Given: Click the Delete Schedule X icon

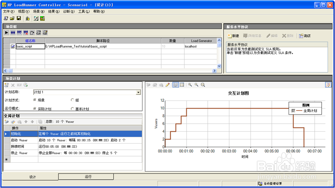Looking at the screenshot, I should [13, 85].
